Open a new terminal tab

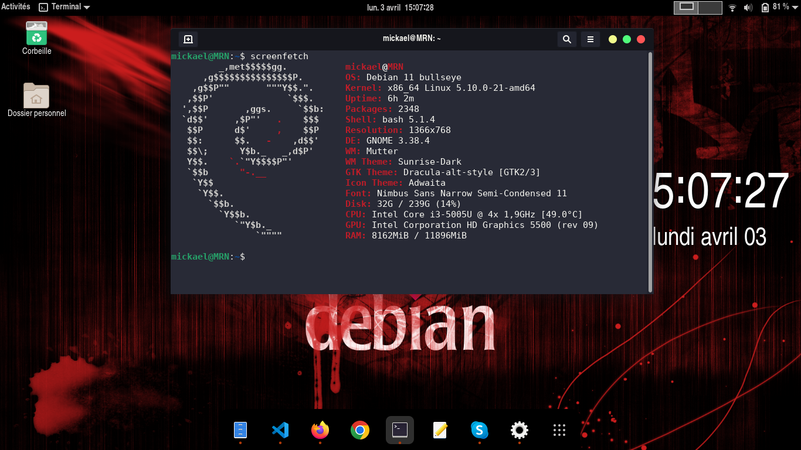[x=188, y=39]
